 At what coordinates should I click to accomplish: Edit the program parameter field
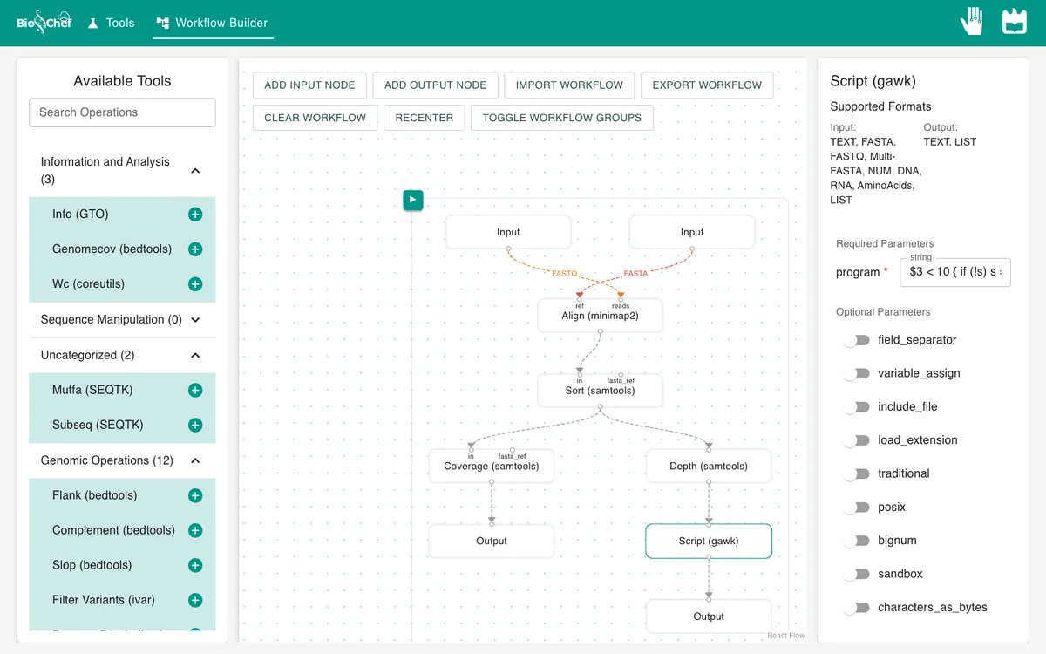tap(955, 272)
